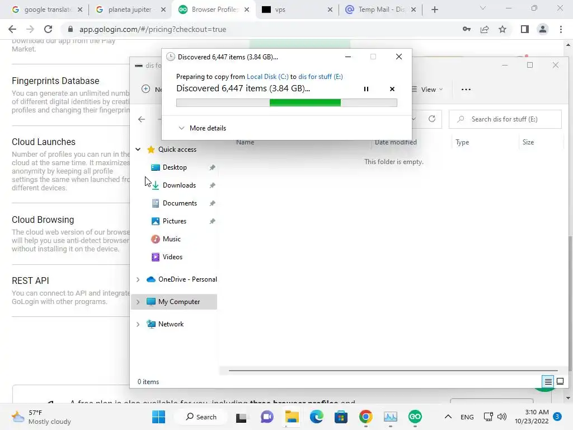Image resolution: width=573 pixels, height=430 pixels.
Task: Go back in File Explorer
Action: coord(142,119)
